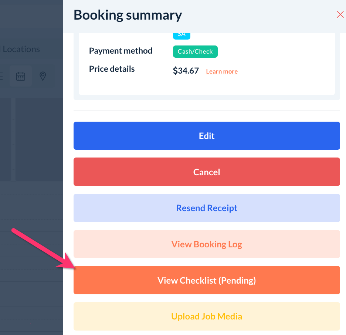Image resolution: width=346 pixels, height=335 pixels.
Task: Click Upload Job Media button
Action: [207, 317]
